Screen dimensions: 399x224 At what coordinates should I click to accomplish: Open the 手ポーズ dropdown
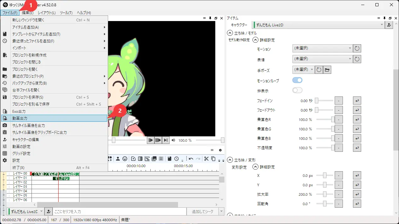coord(304,69)
